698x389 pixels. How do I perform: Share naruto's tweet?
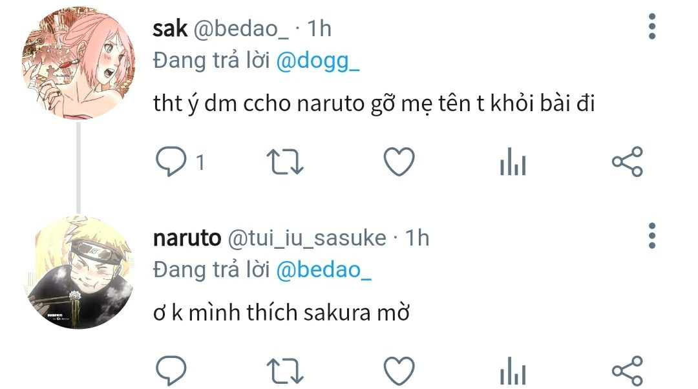pos(627,371)
